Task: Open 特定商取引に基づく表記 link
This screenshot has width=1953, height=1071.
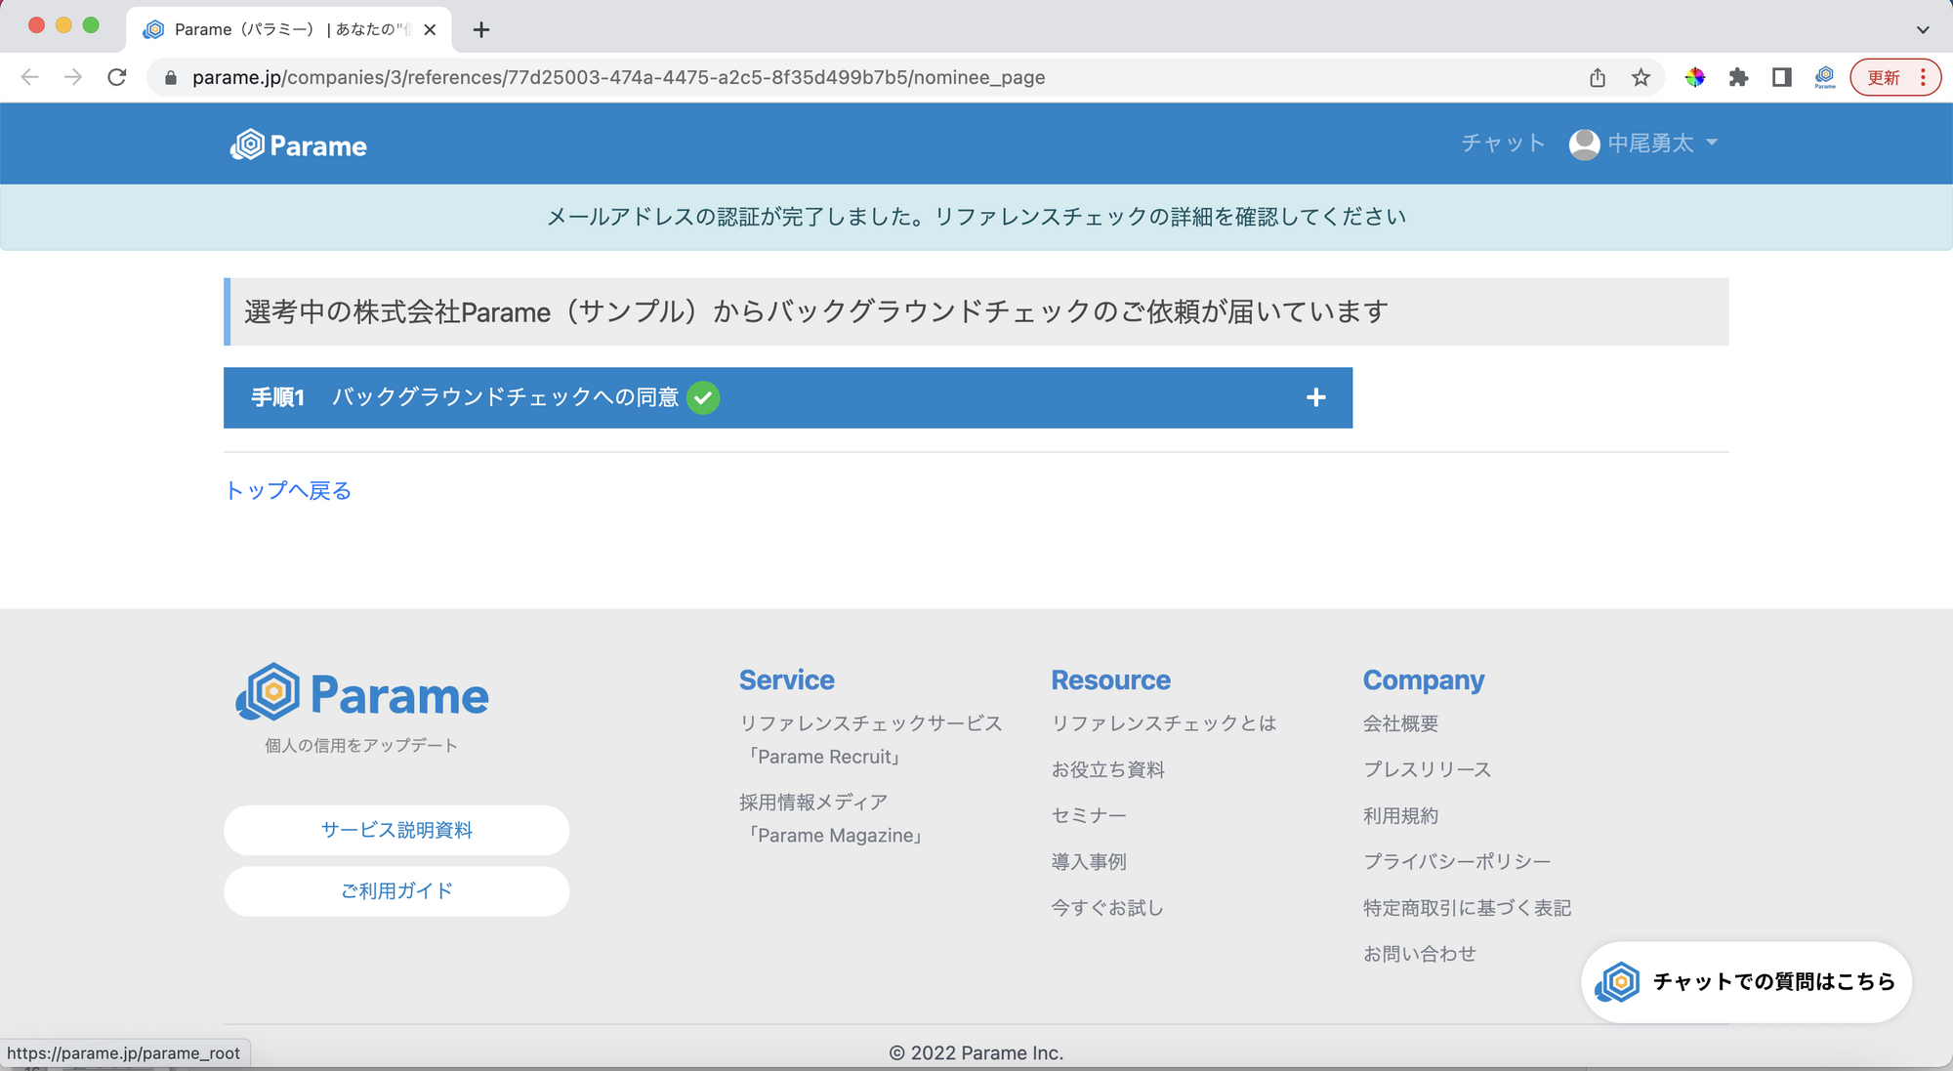Action: (x=1467, y=907)
